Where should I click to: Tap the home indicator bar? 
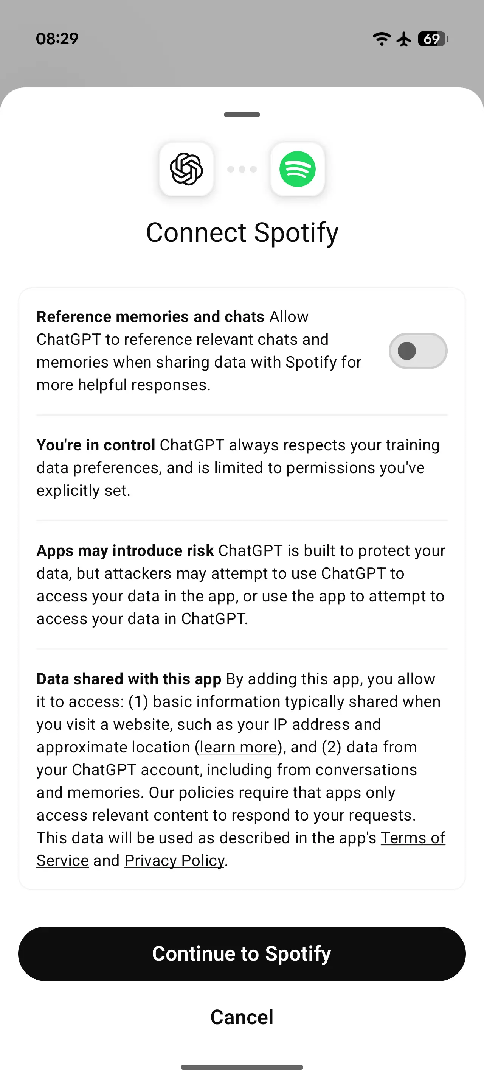coord(242,1067)
